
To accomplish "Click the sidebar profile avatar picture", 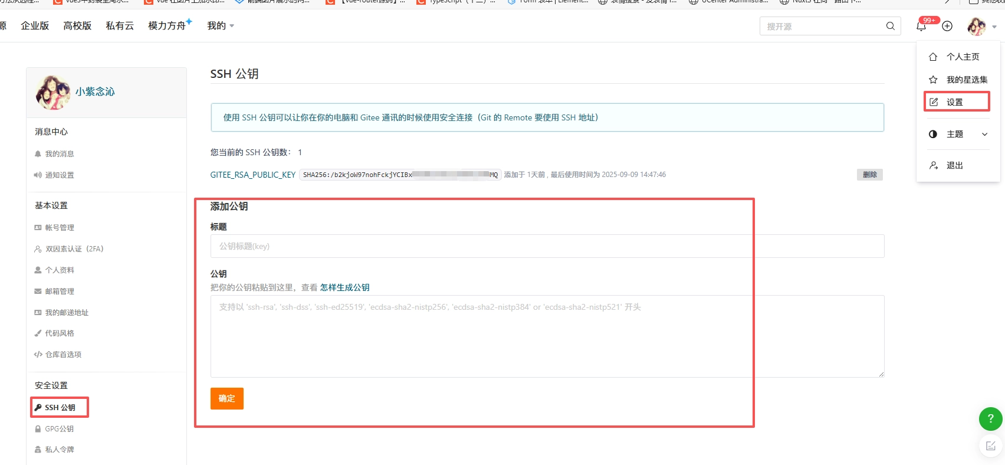I will (53, 92).
